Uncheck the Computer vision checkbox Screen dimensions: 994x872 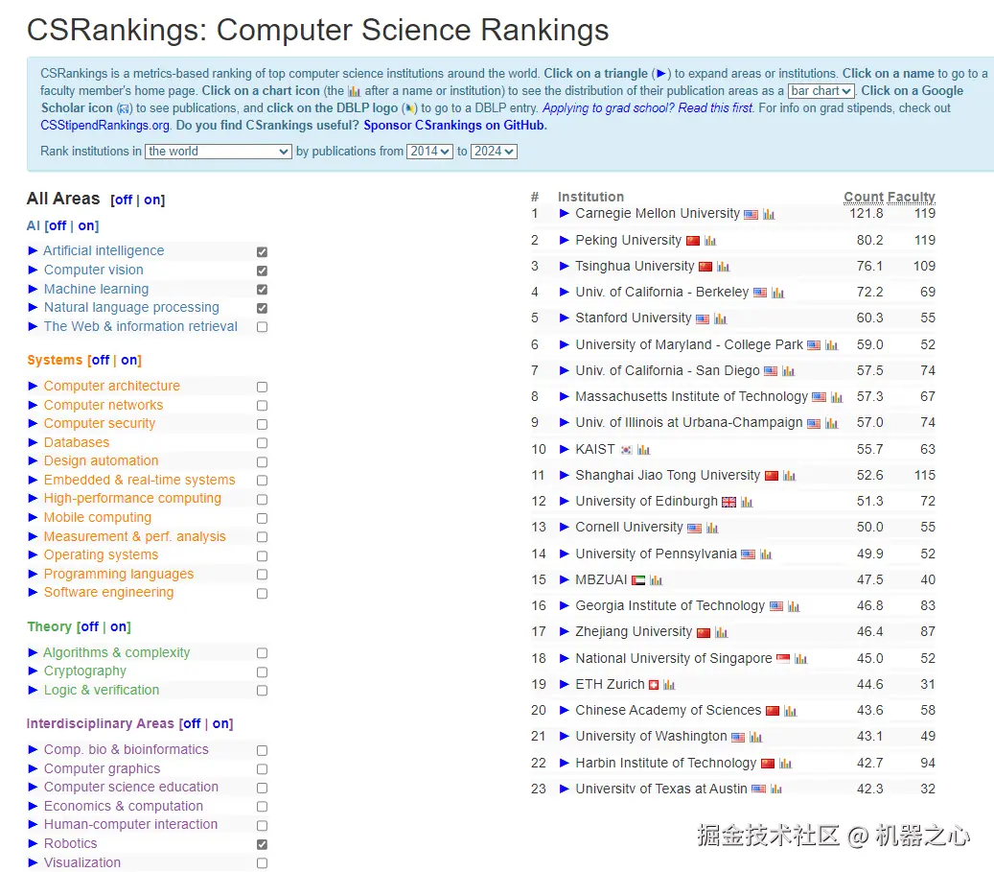pos(262,271)
